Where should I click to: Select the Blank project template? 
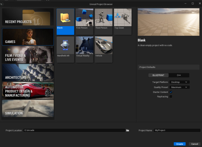pos(65,22)
